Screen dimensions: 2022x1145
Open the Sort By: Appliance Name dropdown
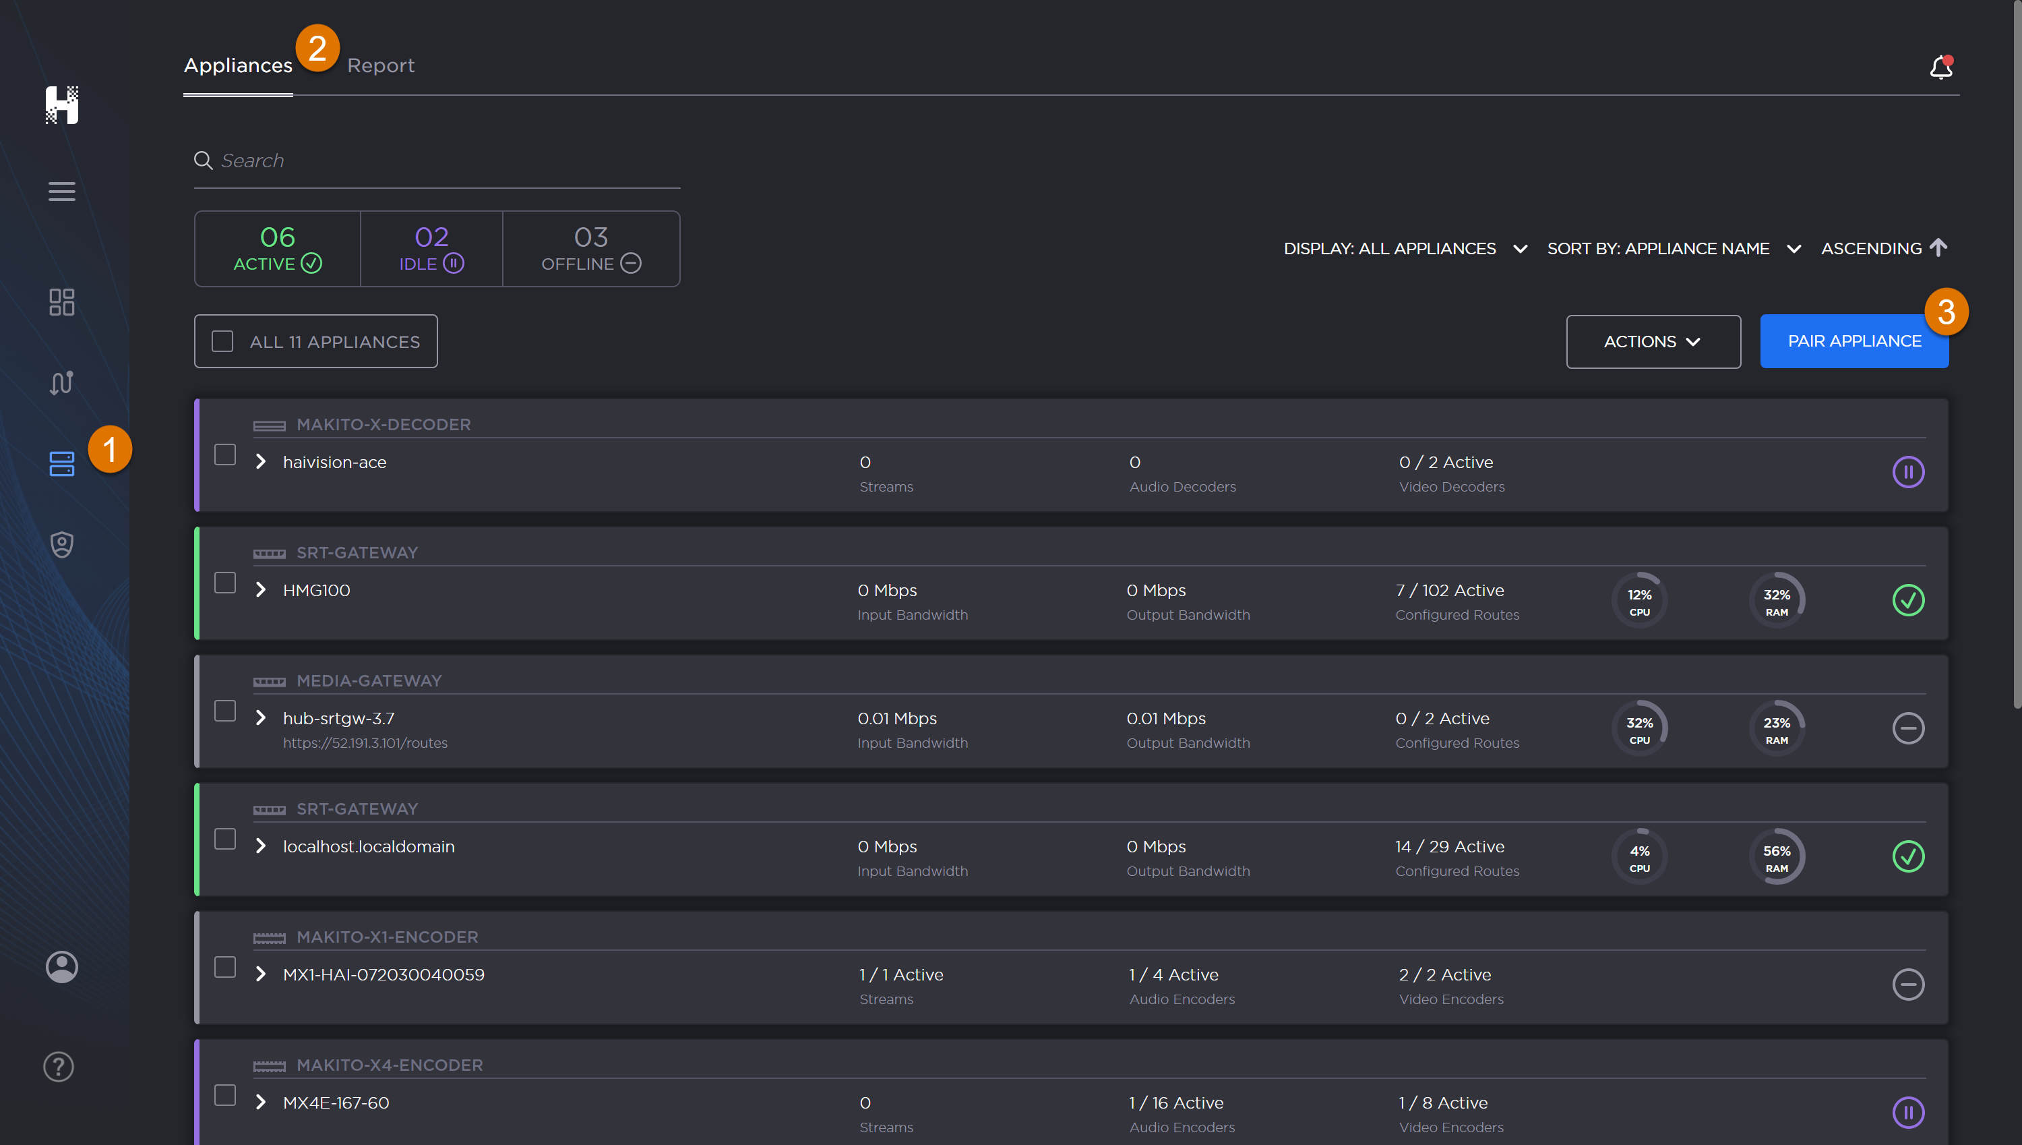(x=1673, y=249)
